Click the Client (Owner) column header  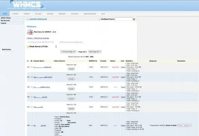(59, 61)
